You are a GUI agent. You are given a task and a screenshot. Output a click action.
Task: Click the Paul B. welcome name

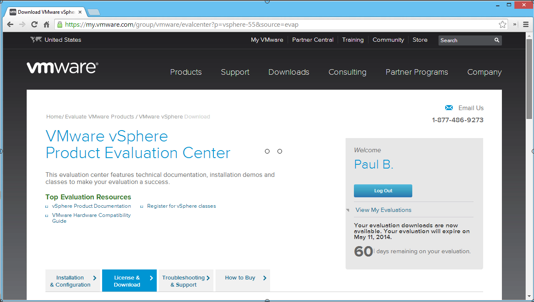374,164
